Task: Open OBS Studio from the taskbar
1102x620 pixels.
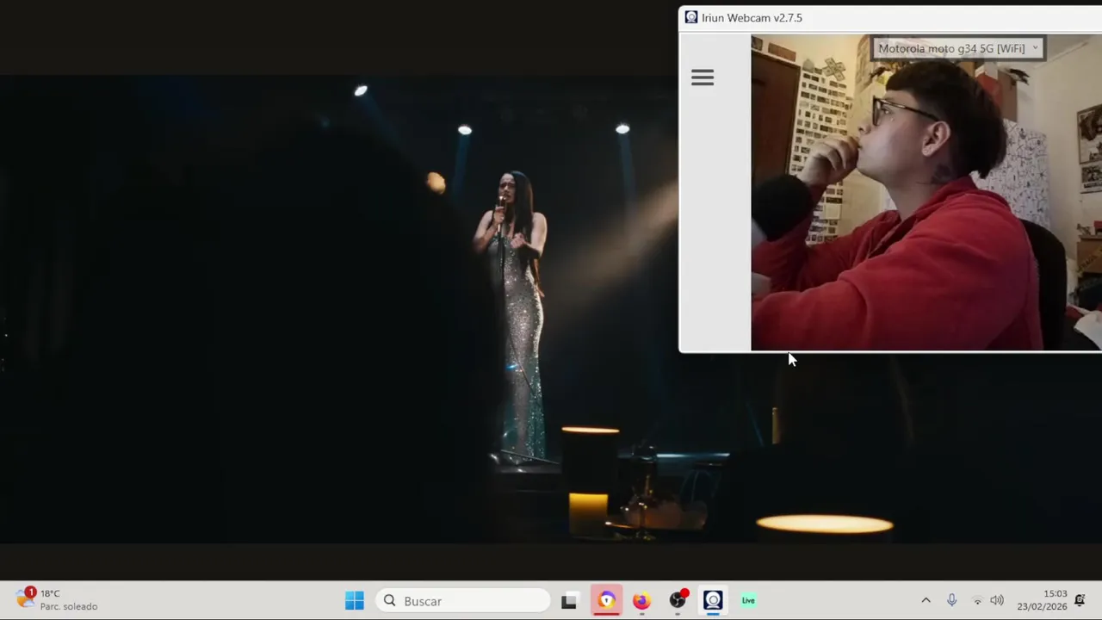Action: point(678,601)
